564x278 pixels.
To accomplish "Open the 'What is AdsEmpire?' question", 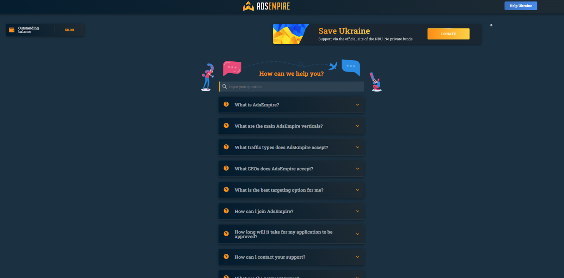I will coord(292,105).
